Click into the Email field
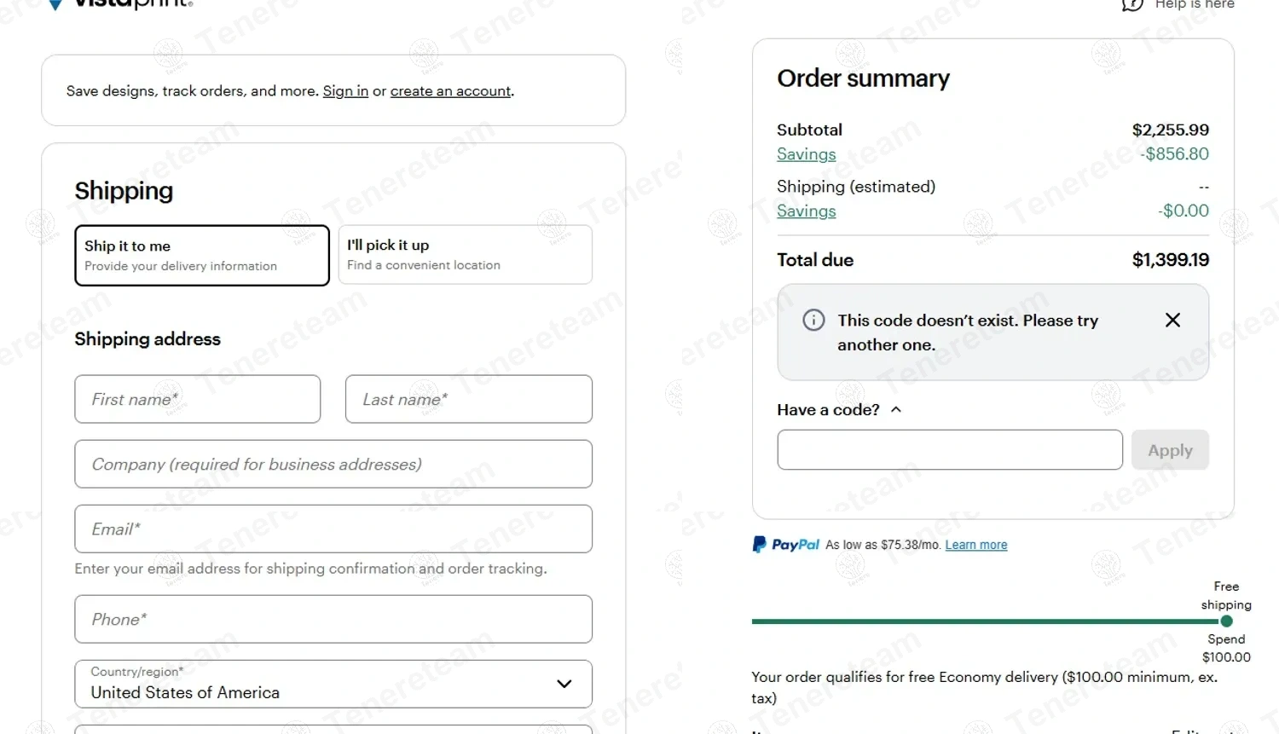 click(x=333, y=529)
